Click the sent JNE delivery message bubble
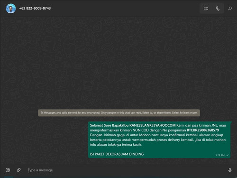 tap(159, 140)
